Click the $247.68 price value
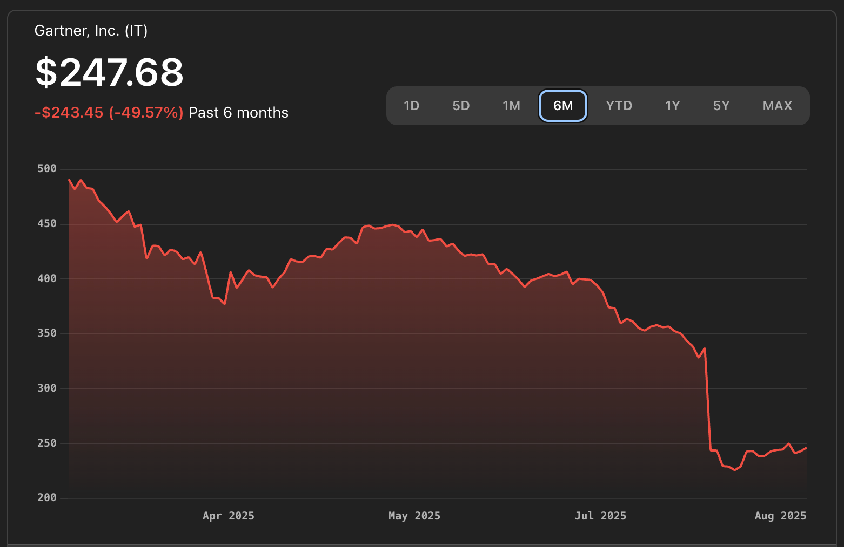 [110, 72]
